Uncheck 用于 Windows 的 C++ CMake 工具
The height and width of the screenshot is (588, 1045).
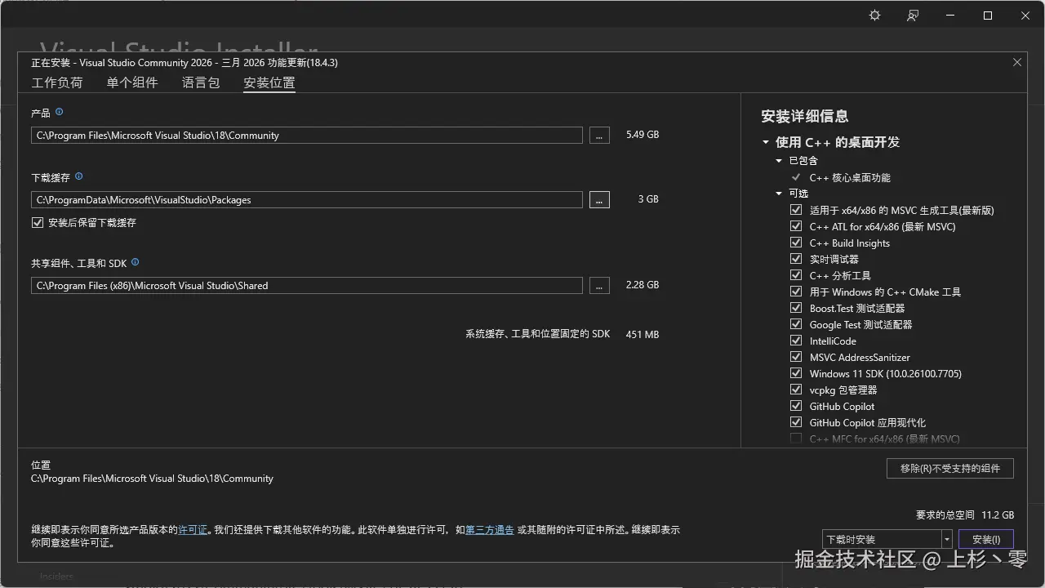click(796, 292)
